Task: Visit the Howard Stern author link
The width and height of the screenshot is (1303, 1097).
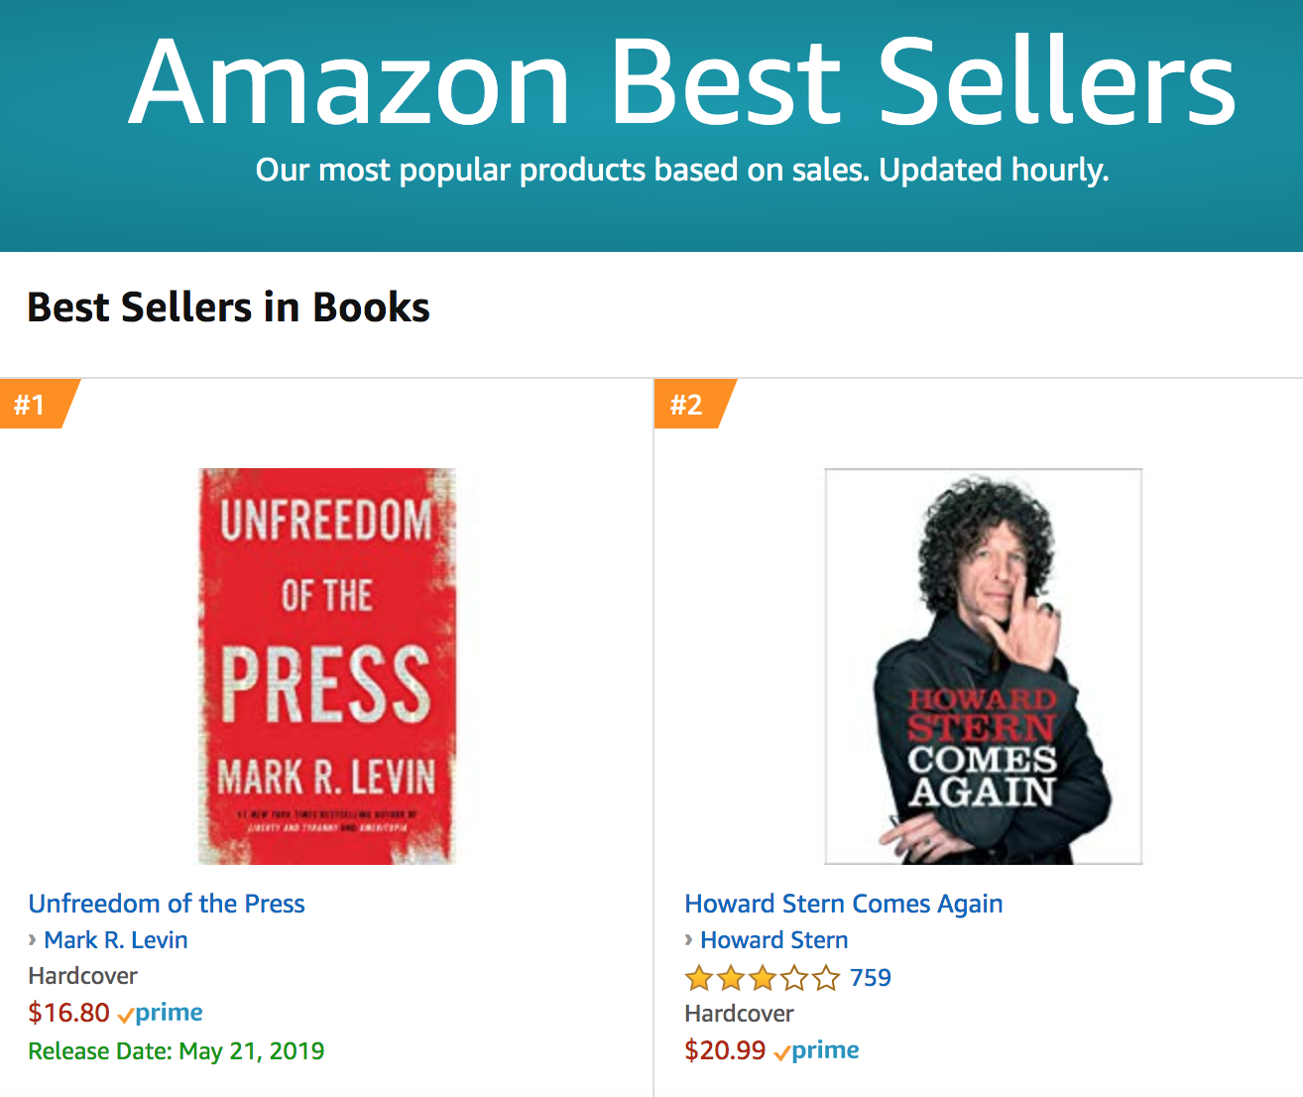Action: point(774,939)
